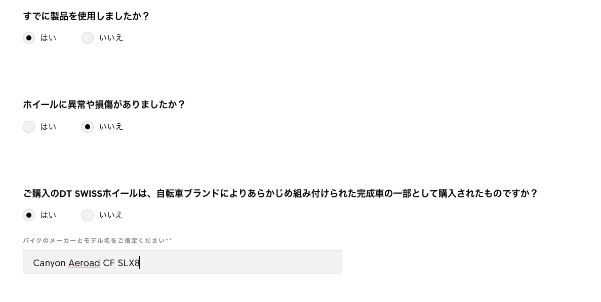601x302 pixels.
Task: Click いいえ label text under 完成車 purchase question
Action: (x=111, y=215)
